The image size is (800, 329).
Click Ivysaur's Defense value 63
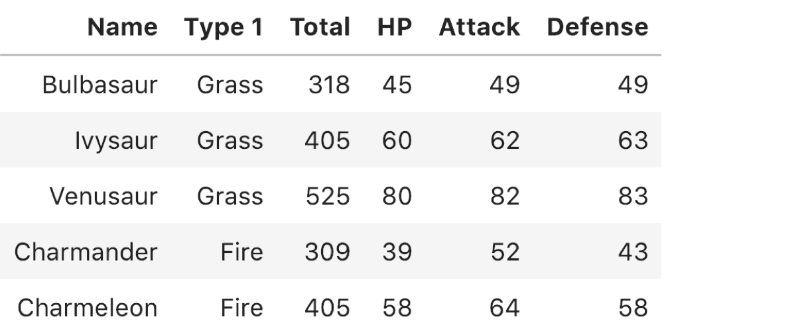pyautogui.click(x=633, y=140)
